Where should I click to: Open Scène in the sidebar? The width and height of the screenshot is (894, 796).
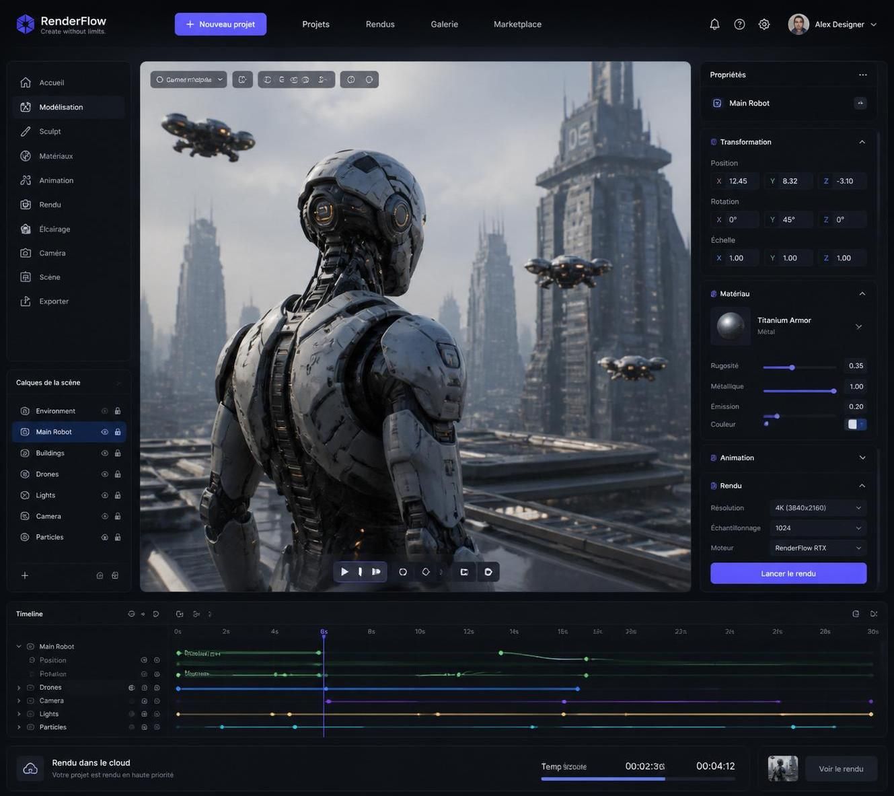(68, 277)
